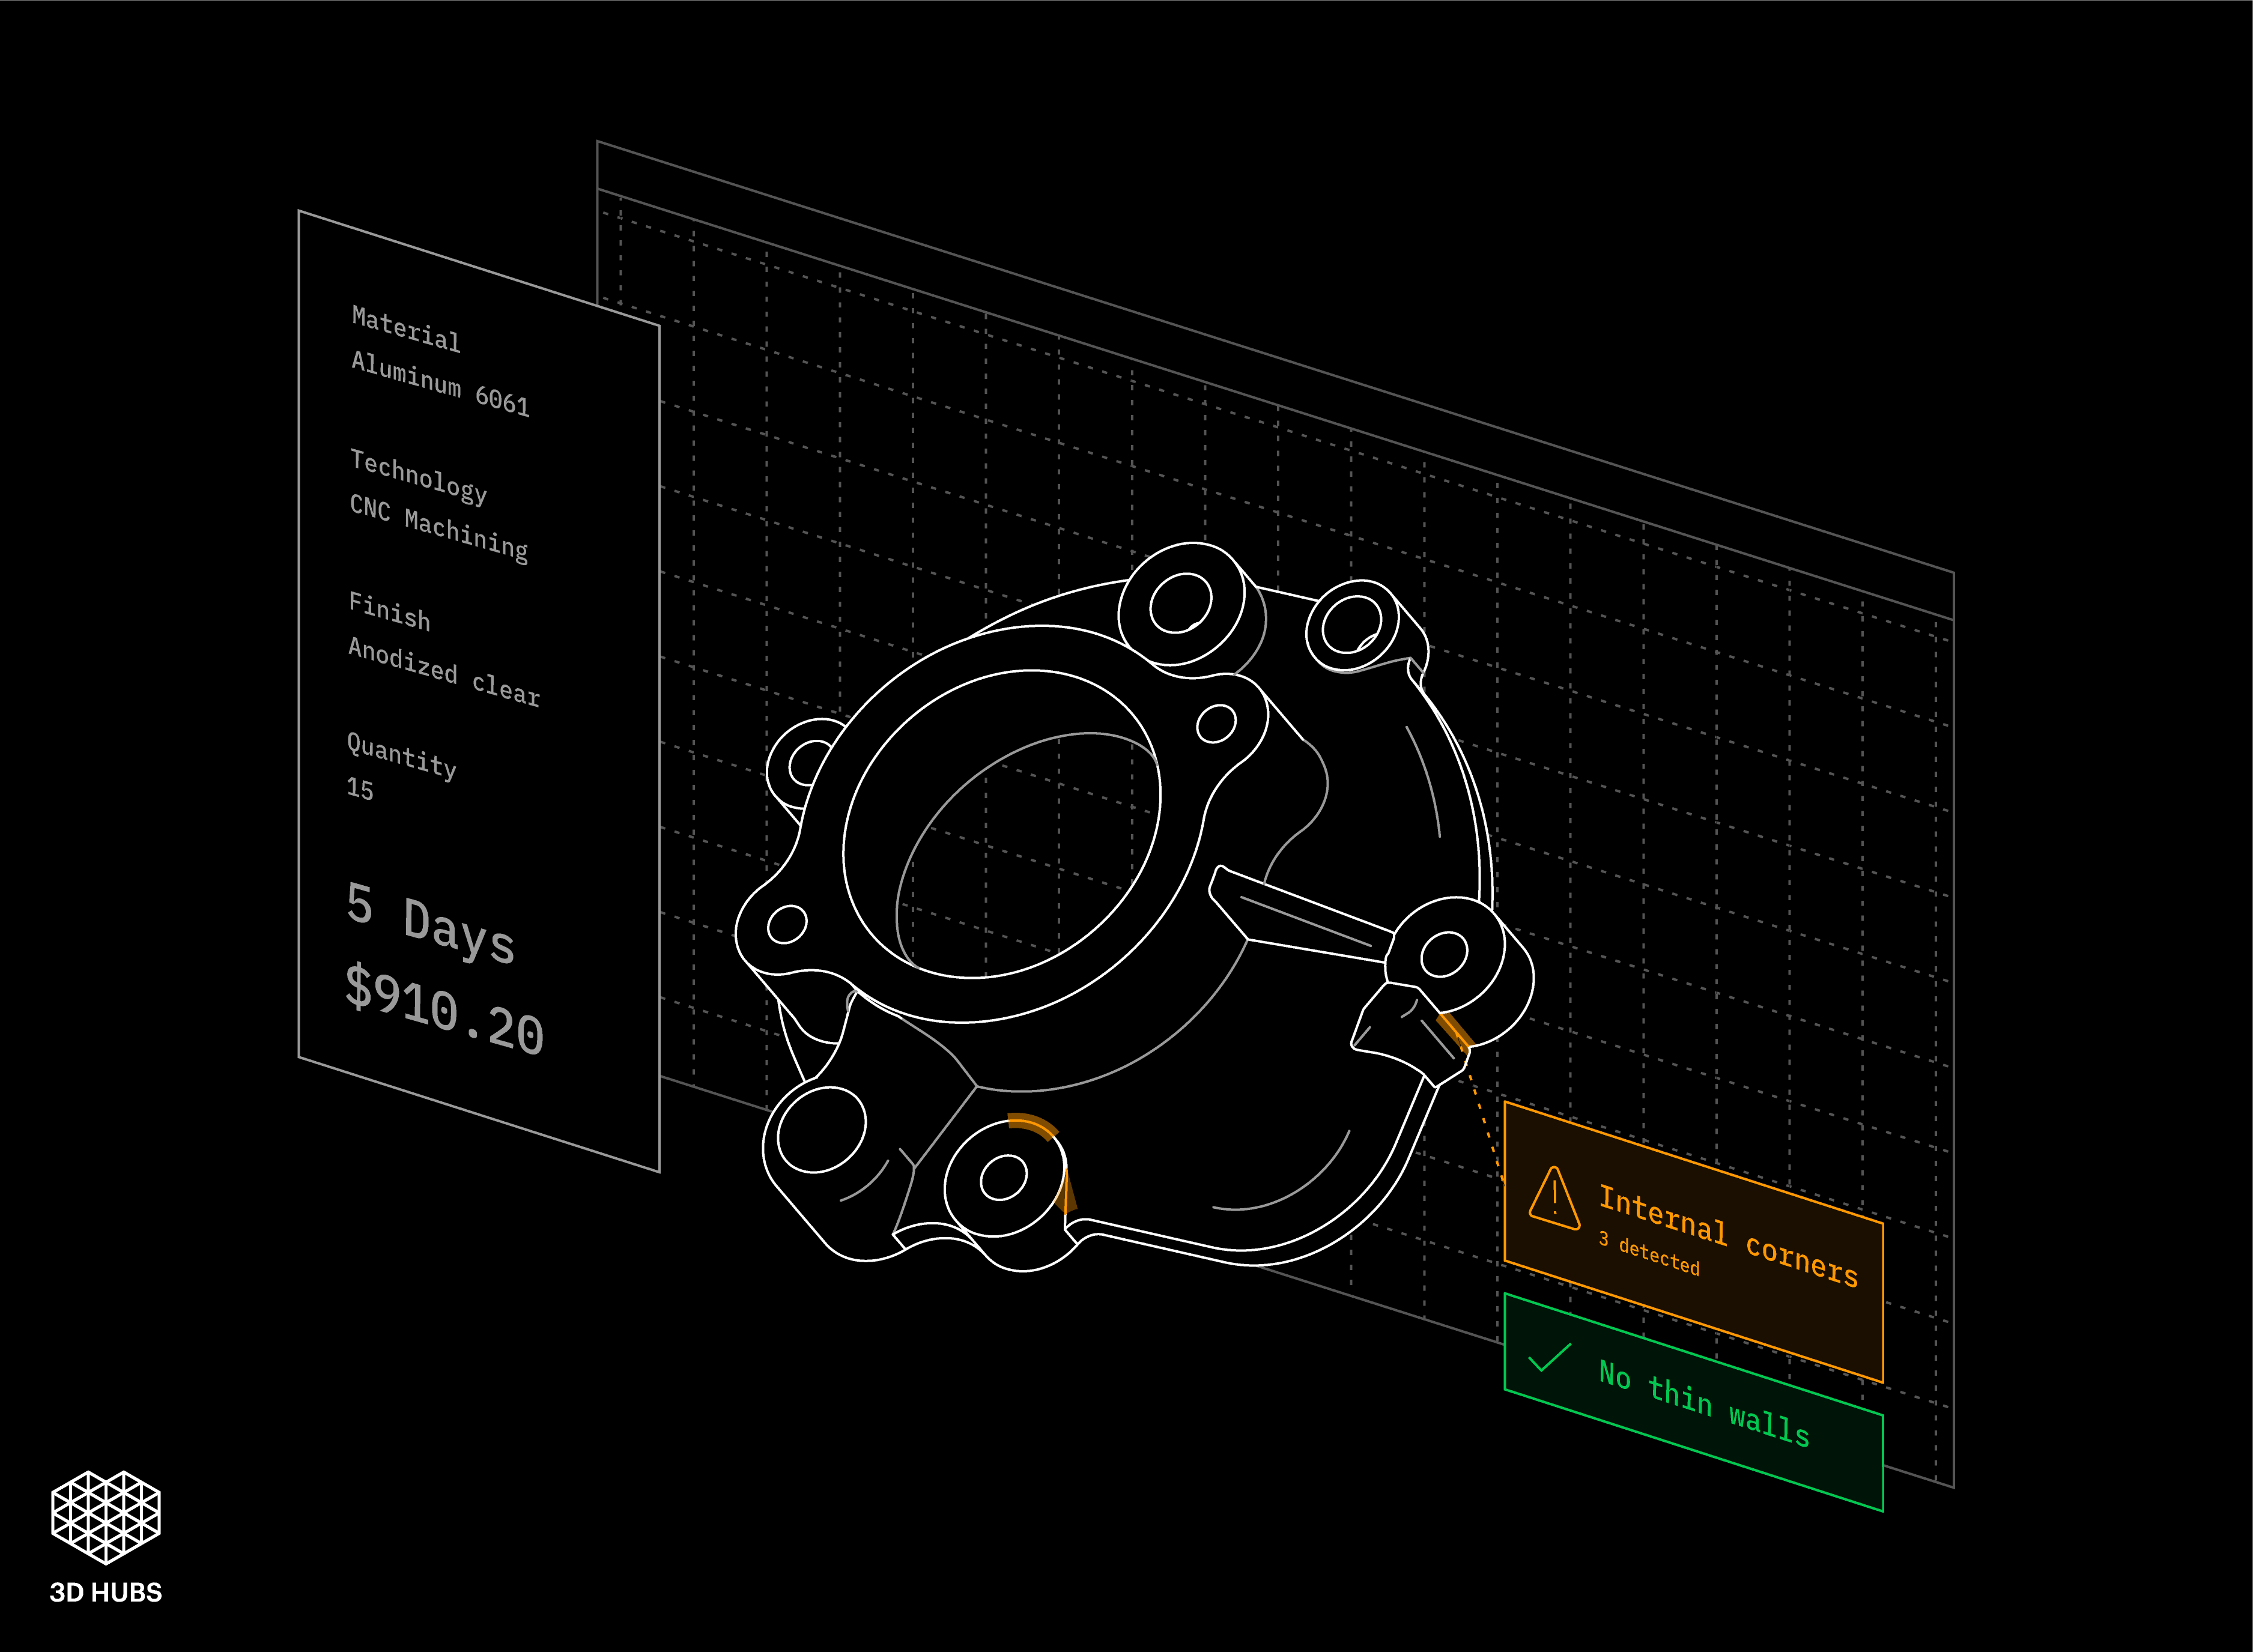Click the green checkmark icon
The width and height of the screenshot is (2253, 1652).
(x=1549, y=1357)
